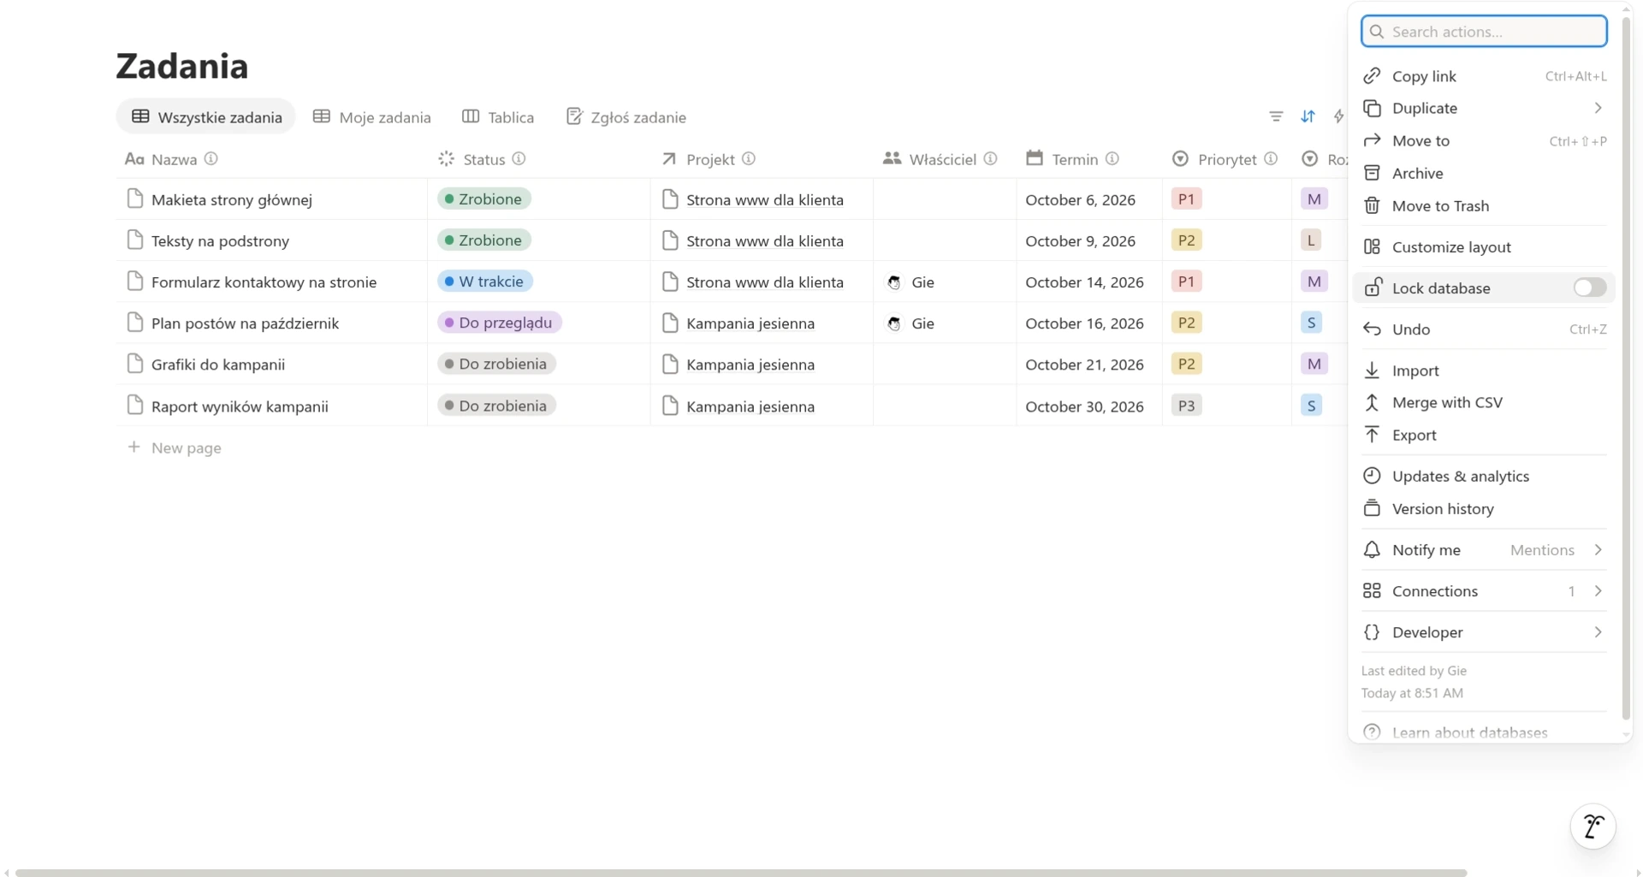Click Version history menu entry
Viewport: 1643px width, 877px height.
tap(1483, 508)
